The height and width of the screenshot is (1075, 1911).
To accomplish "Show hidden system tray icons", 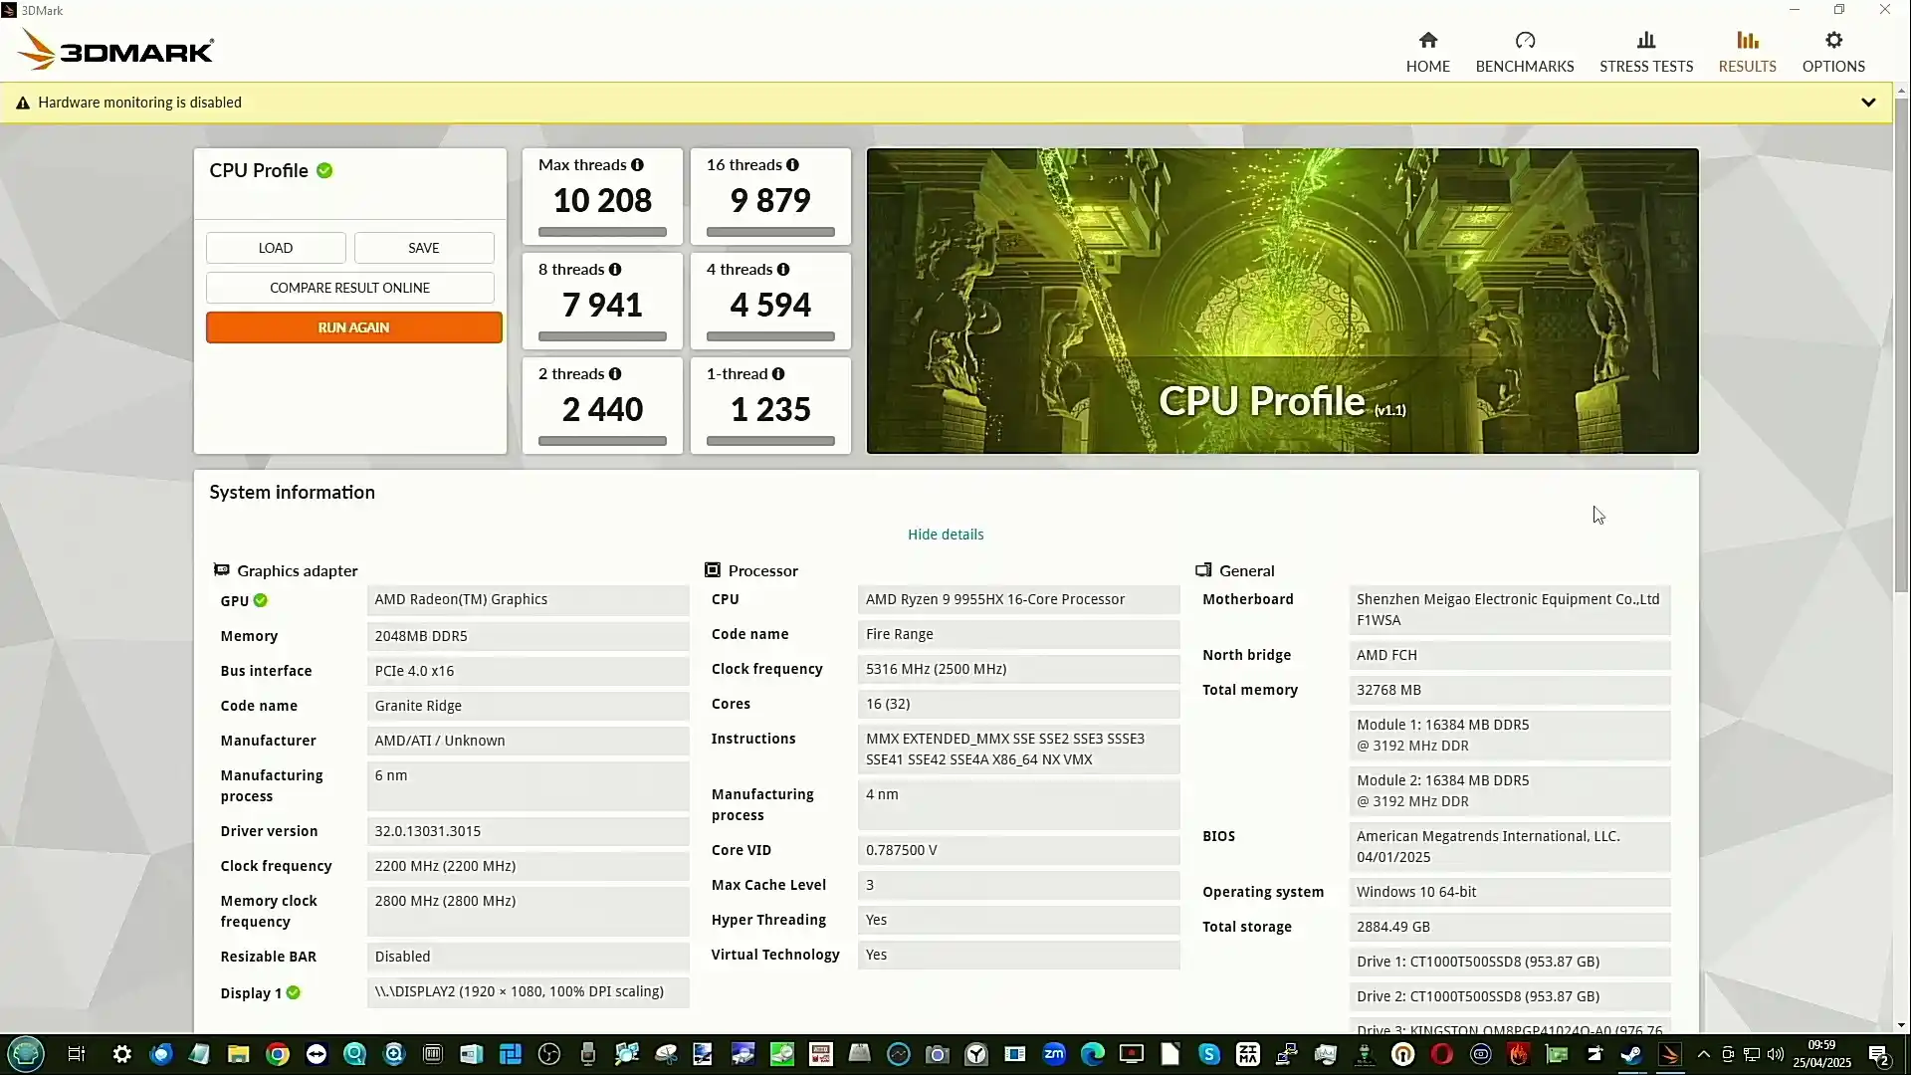I will click(1704, 1054).
